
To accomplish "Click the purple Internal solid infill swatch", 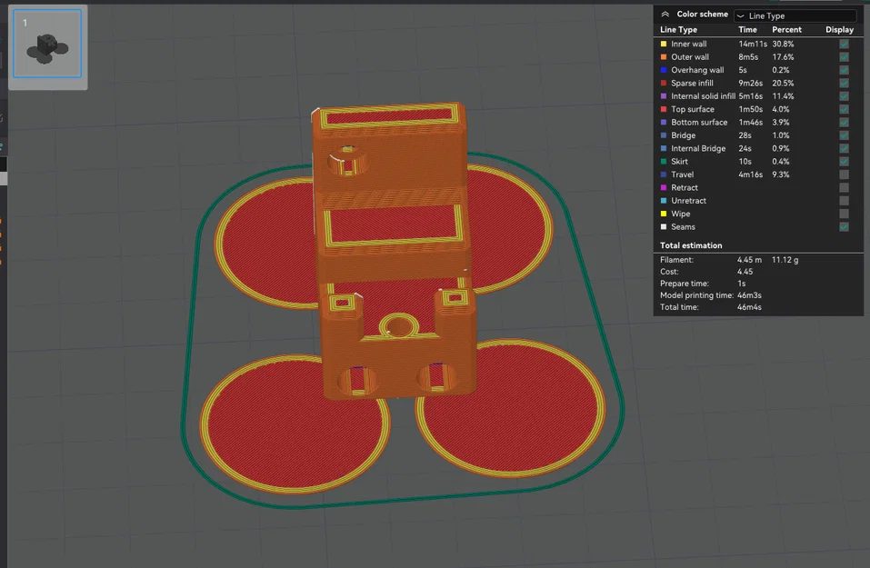I will pyautogui.click(x=664, y=96).
